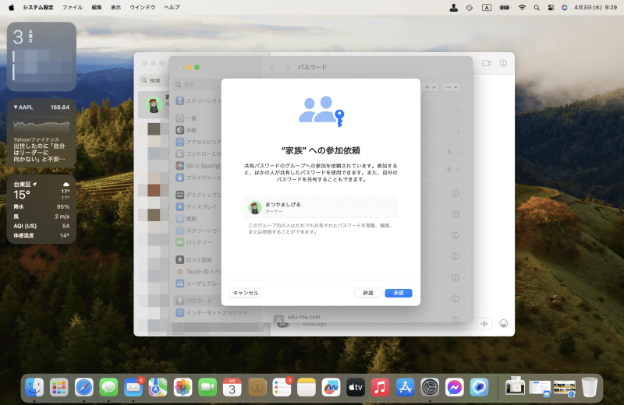Open FaceTime from the Dock
This screenshot has width=624, height=405.
click(x=207, y=387)
